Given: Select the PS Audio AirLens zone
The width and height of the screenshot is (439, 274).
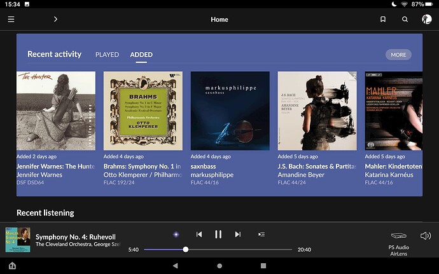Looking at the screenshot, I should [399, 243].
